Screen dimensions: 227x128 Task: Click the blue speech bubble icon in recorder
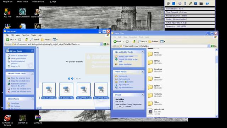207,4
